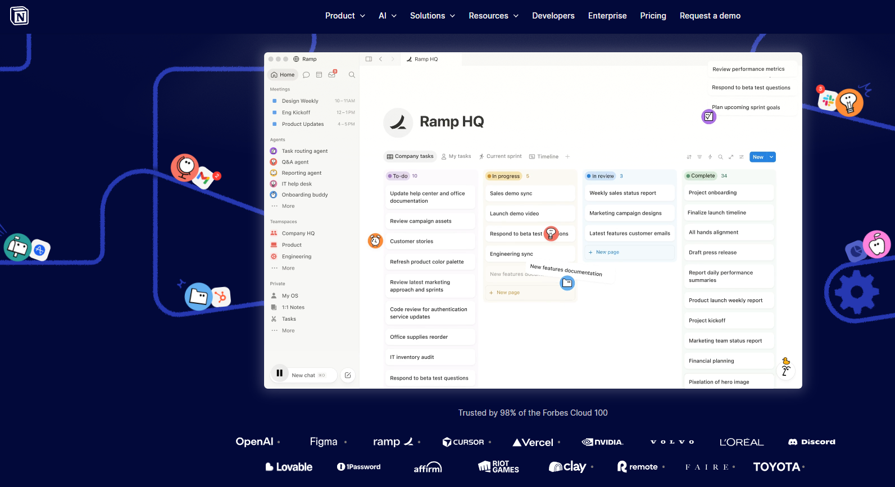The height and width of the screenshot is (487, 895).
Task: Click the expand full page icon
Action: pos(731,157)
